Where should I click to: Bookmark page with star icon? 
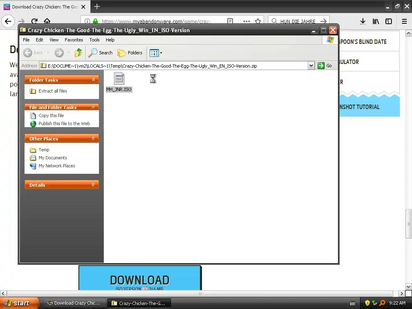pos(258,21)
